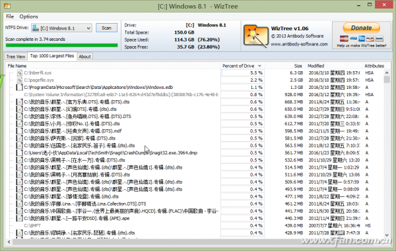Click icon of 650.0 MB dts file
The width and height of the screenshot is (396, 251).
(x=19, y=109)
